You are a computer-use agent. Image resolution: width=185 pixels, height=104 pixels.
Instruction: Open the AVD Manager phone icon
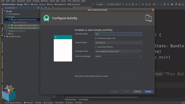[x=183, y=4]
